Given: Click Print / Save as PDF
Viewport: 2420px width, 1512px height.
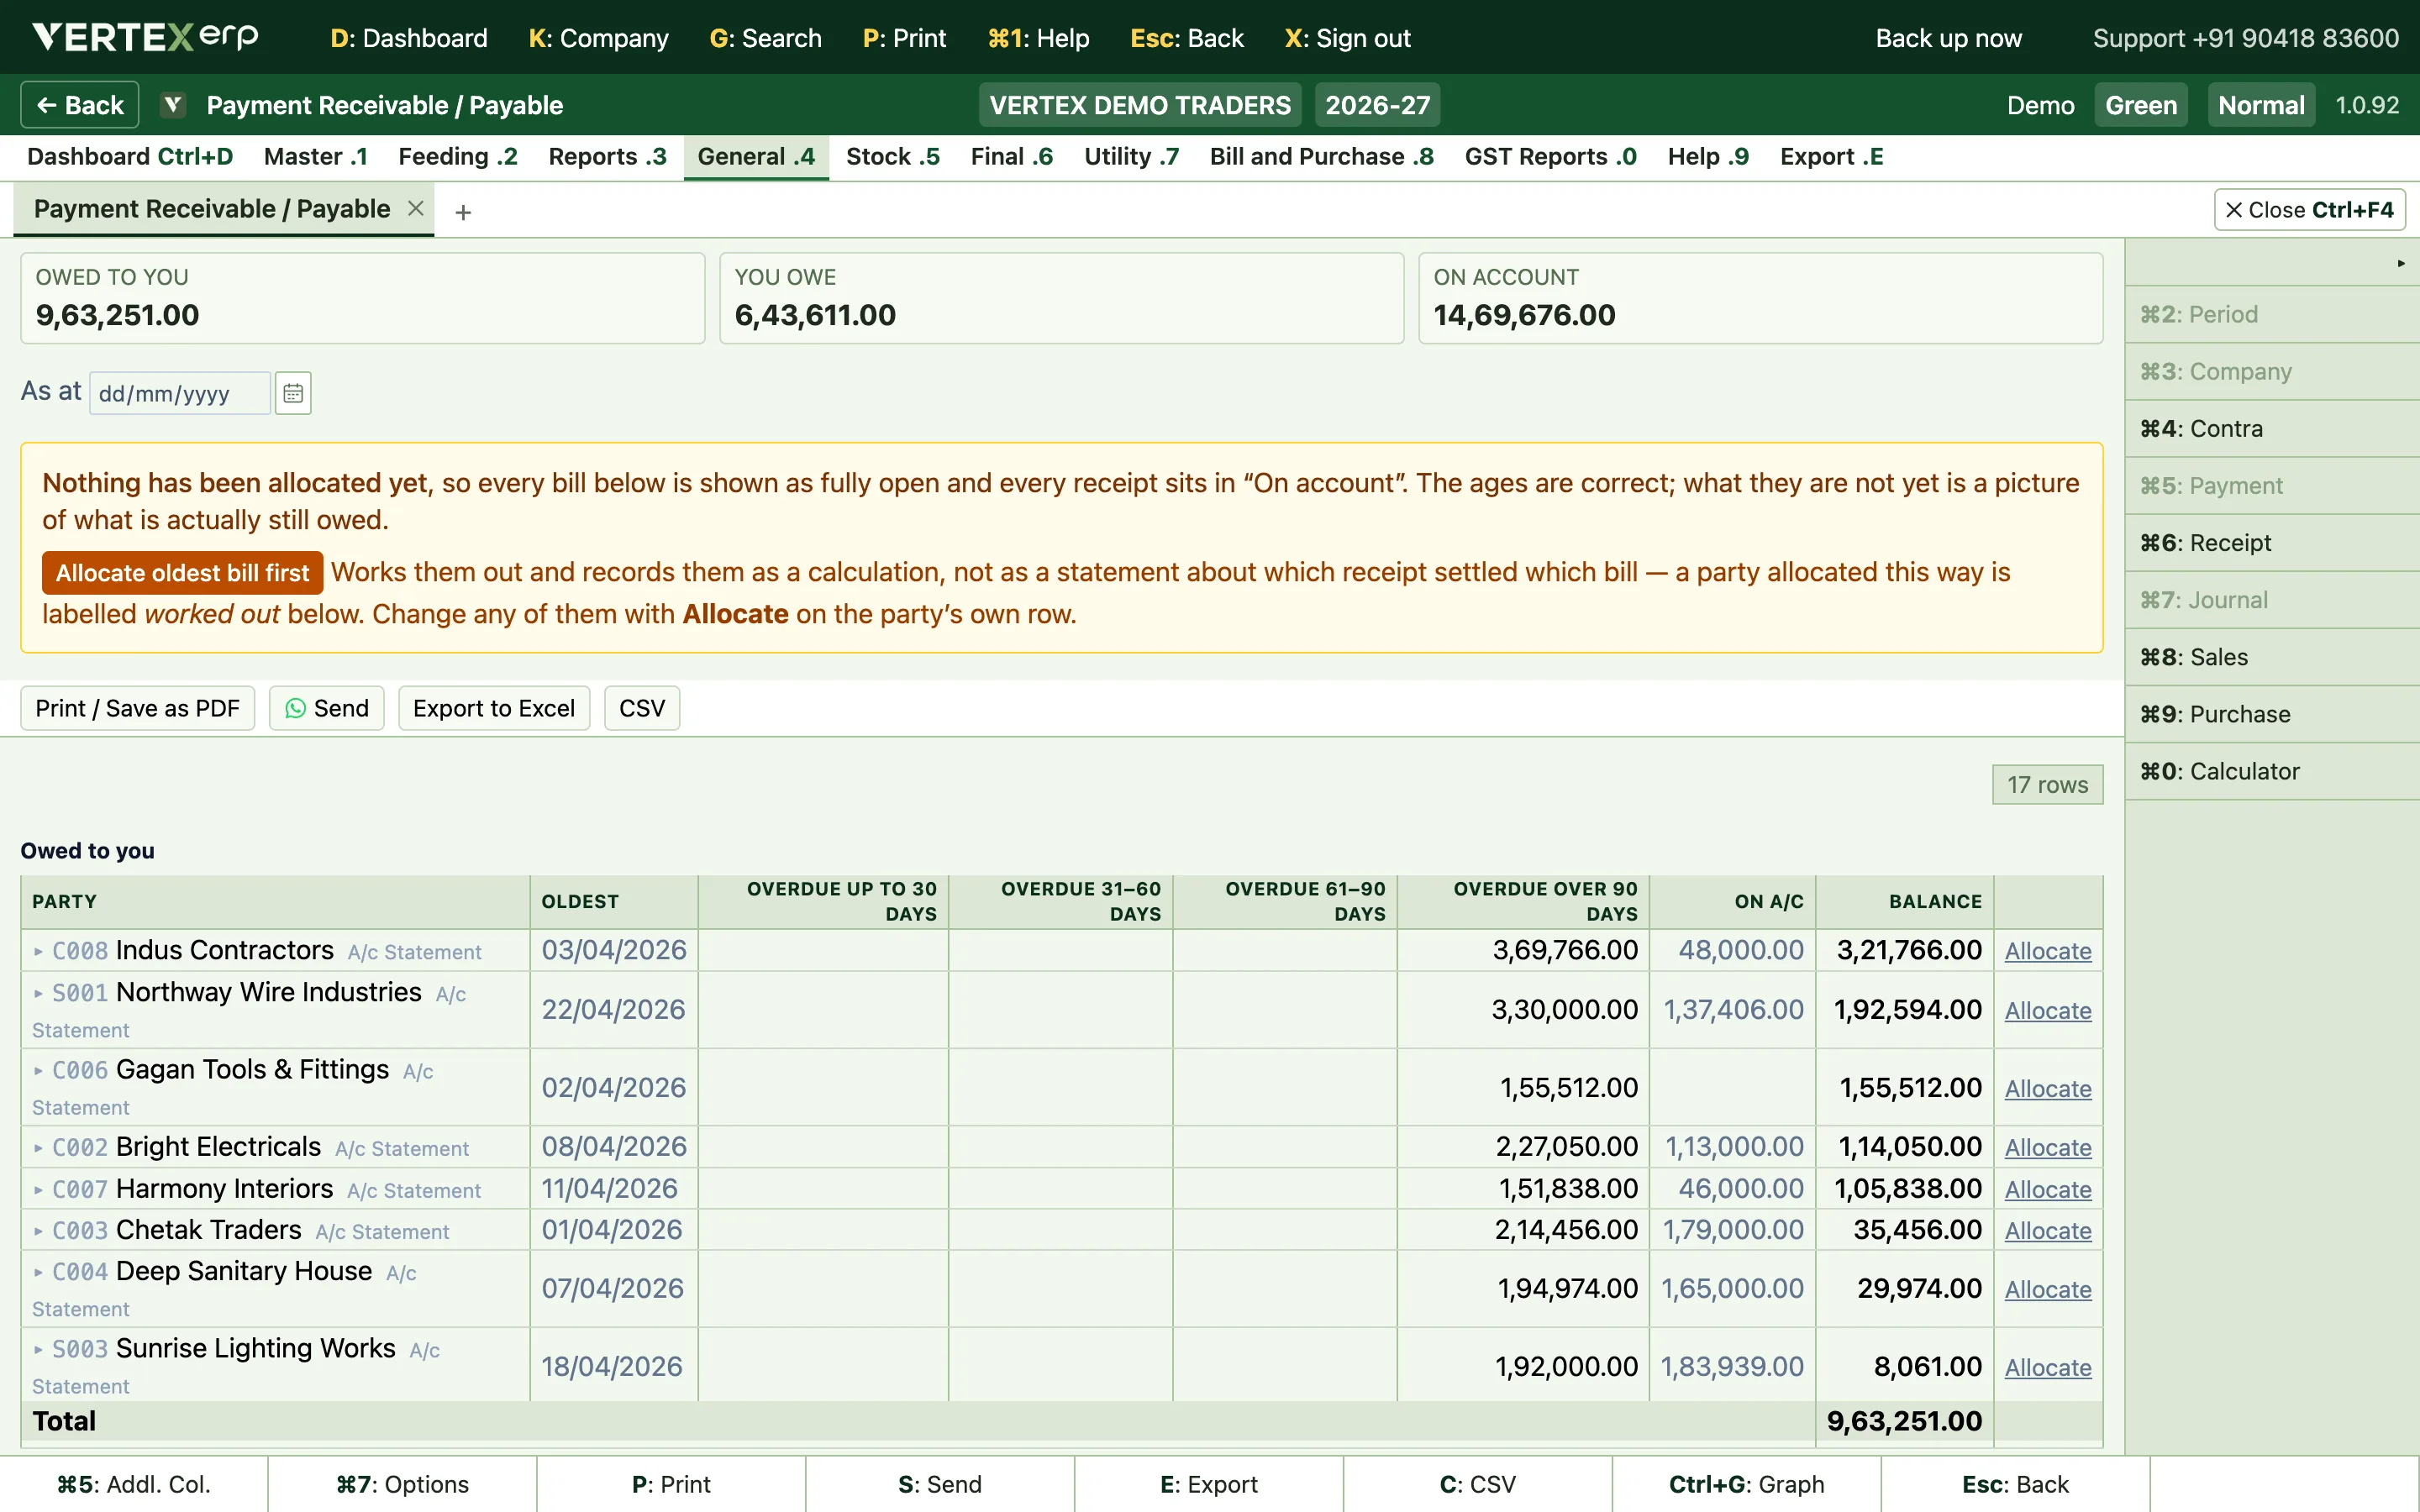Looking at the screenshot, I should tap(138, 708).
